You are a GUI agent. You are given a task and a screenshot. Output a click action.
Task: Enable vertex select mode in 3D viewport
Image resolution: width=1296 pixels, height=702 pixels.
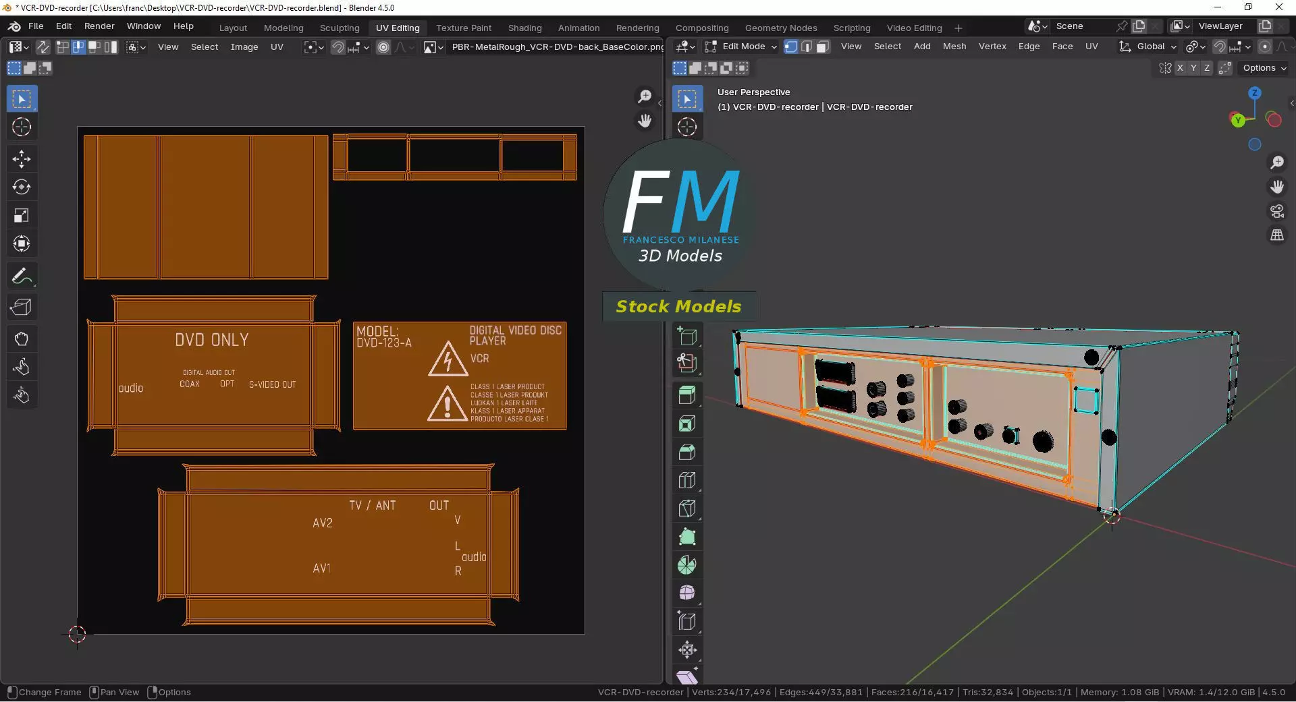coord(790,47)
